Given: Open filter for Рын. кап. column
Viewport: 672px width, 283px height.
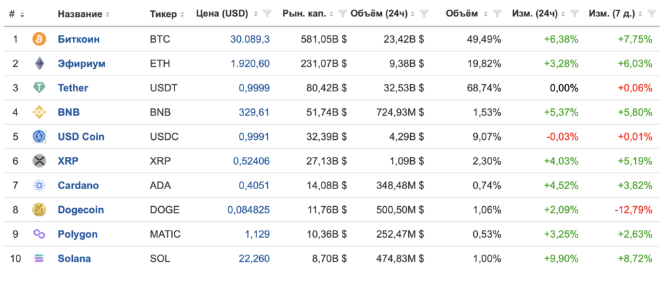Looking at the screenshot, I should (343, 14).
